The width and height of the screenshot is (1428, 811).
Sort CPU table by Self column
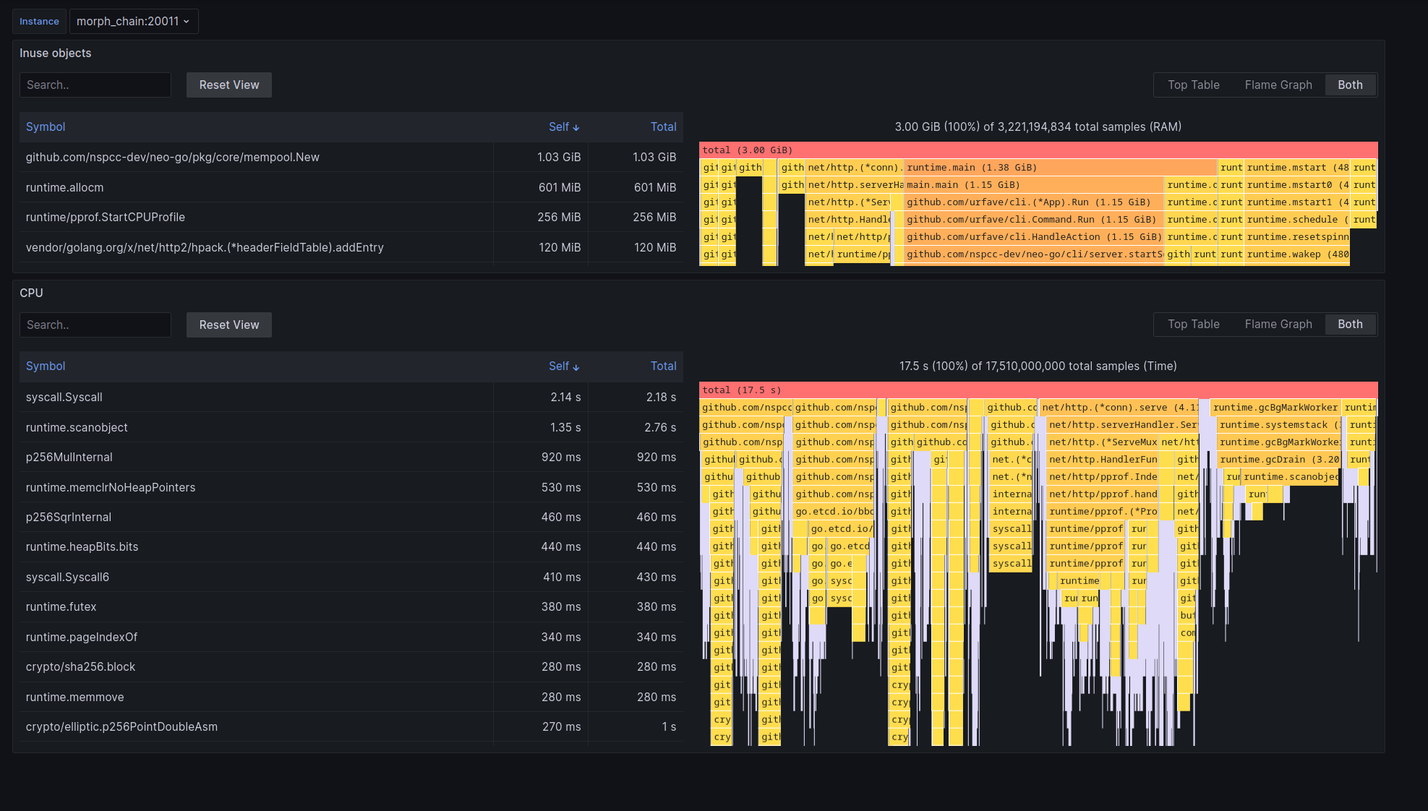[x=564, y=366]
